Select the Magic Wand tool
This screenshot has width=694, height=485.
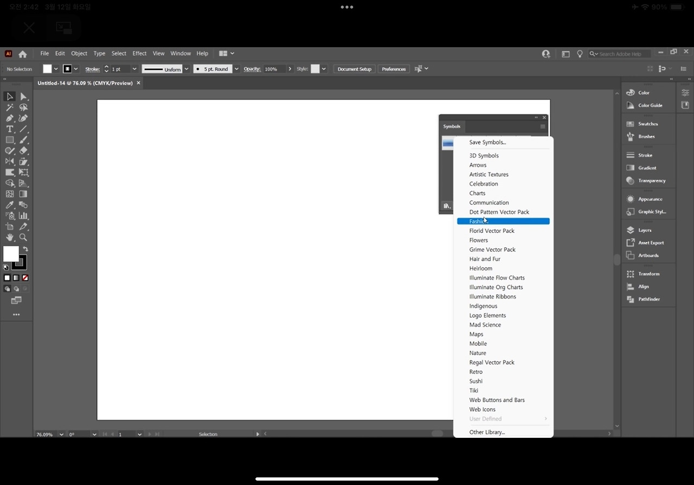click(10, 107)
